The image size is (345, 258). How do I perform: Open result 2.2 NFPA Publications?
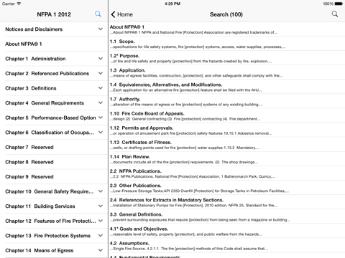point(226,173)
